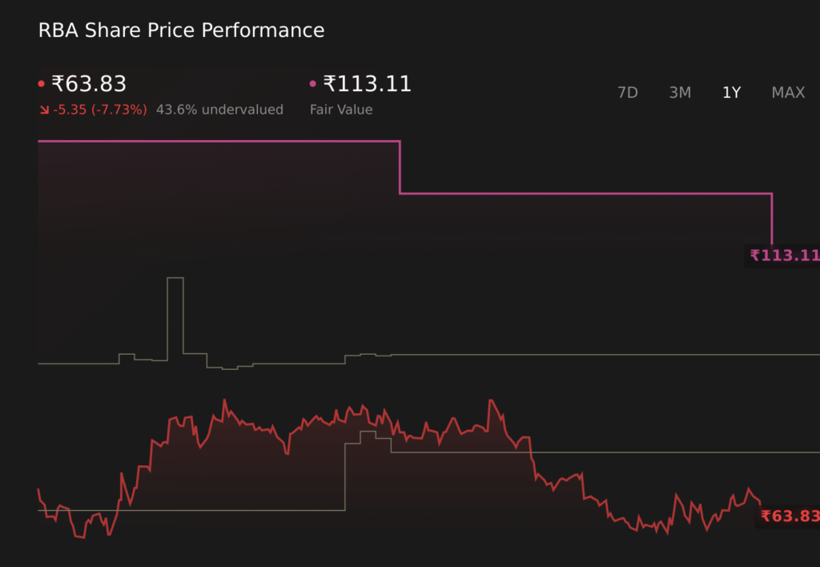Click the tall spike in the gray line

[175, 279]
